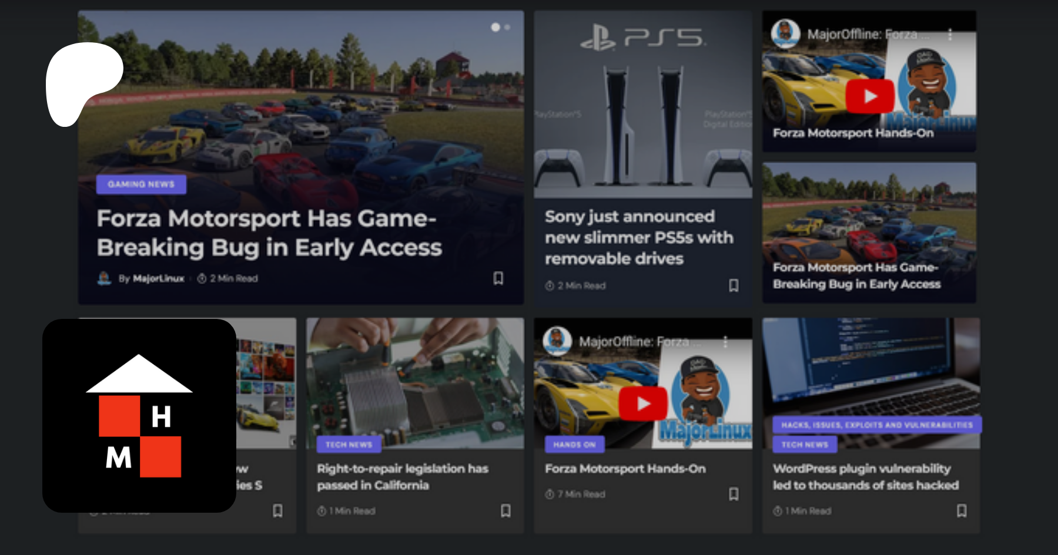Select the first carousel slide dot
This screenshot has width=1058, height=555.
coord(495,27)
